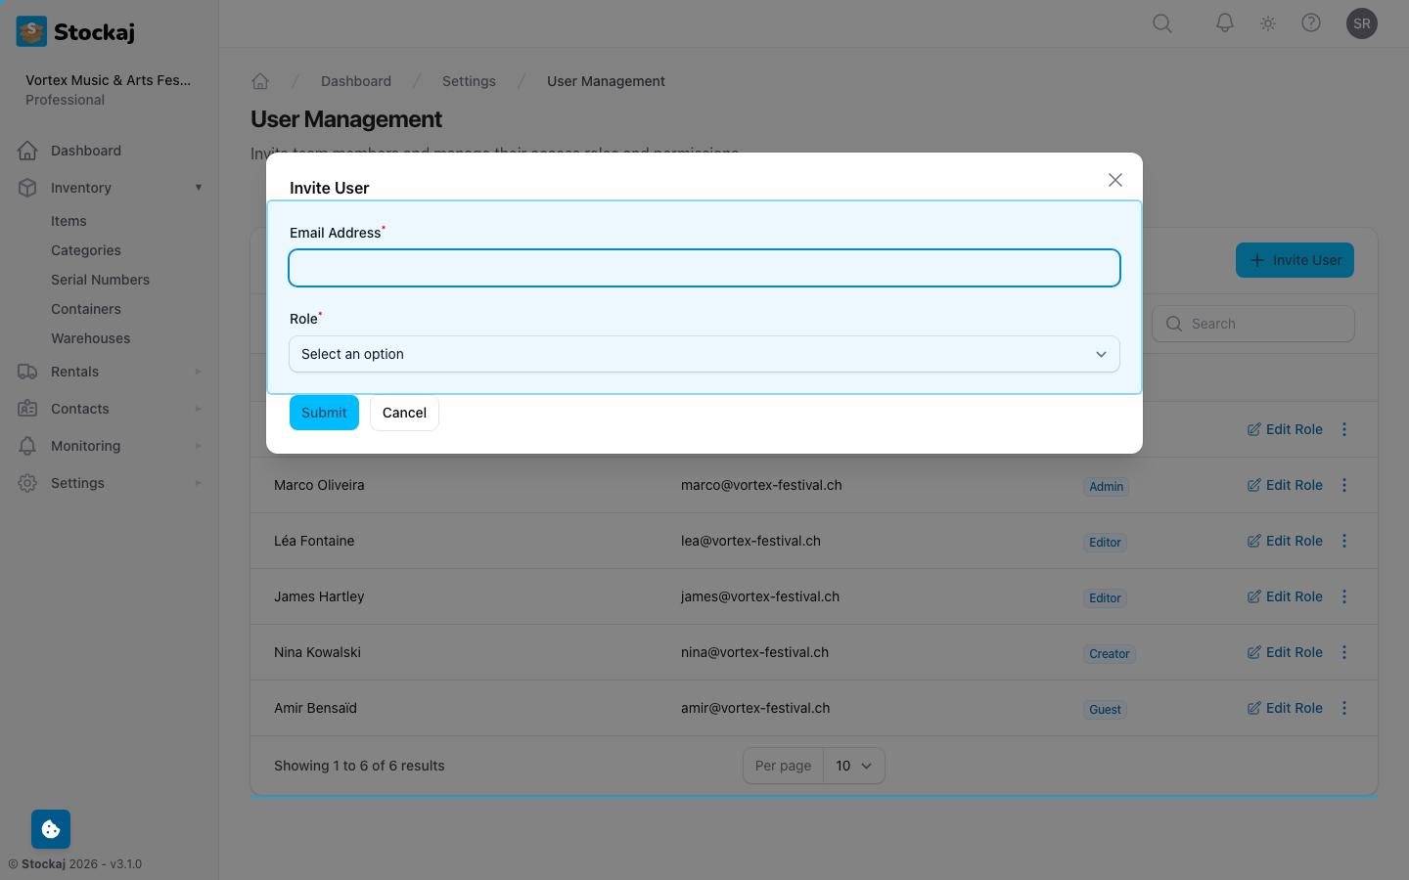Open the SR user avatar menu
Viewport: 1409px width, 880px height.
[x=1361, y=22]
